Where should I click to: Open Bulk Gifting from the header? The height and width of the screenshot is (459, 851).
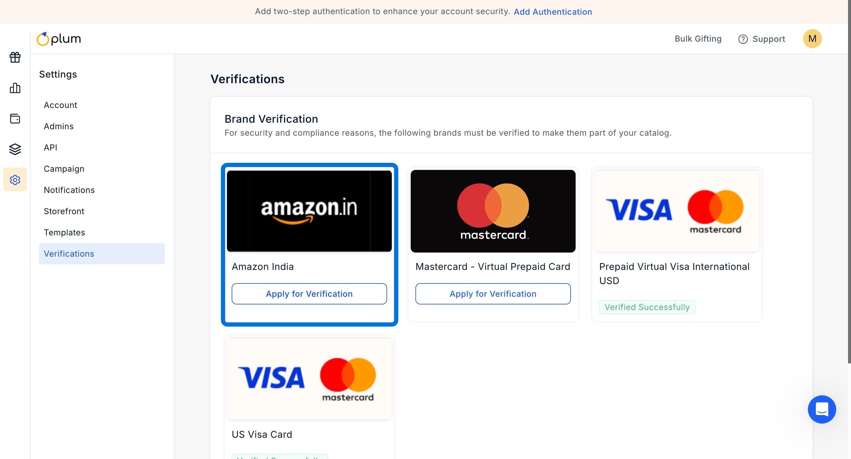point(698,39)
